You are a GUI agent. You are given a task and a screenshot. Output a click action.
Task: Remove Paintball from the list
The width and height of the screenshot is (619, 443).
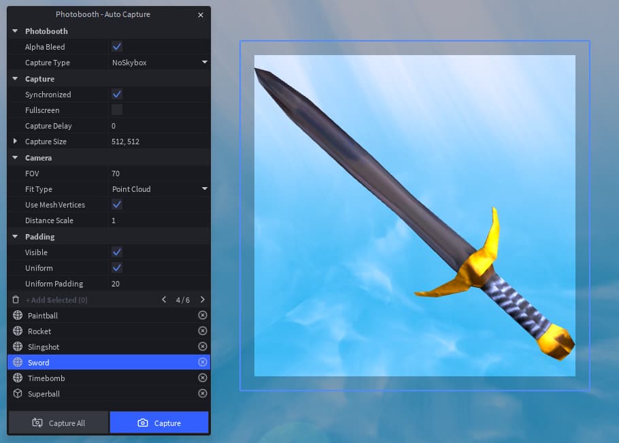click(203, 315)
